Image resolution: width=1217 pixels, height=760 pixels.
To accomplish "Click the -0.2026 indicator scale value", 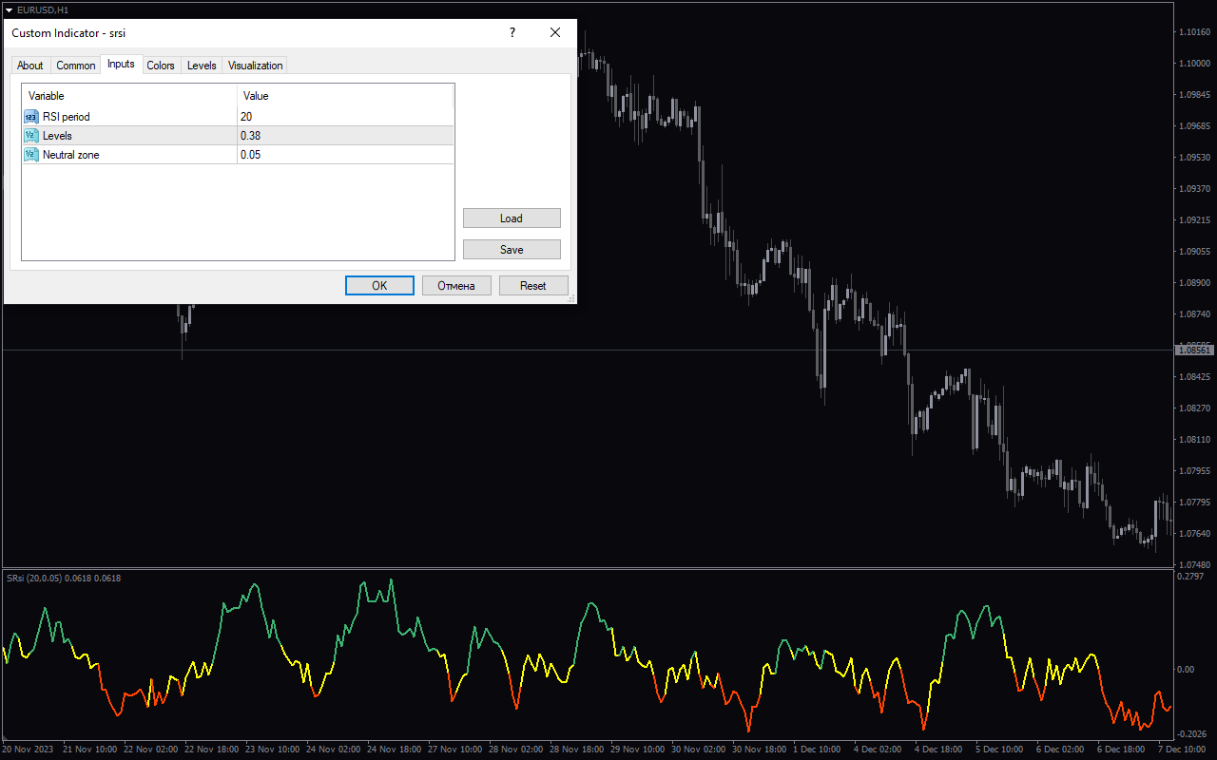I will click(1191, 734).
